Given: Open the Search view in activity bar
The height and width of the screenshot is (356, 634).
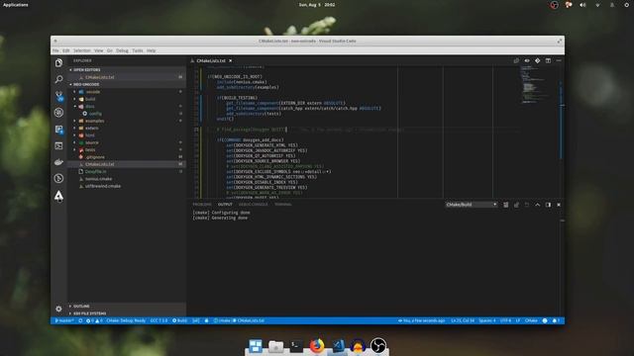Looking at the screenshot, I should pos(59,79).
